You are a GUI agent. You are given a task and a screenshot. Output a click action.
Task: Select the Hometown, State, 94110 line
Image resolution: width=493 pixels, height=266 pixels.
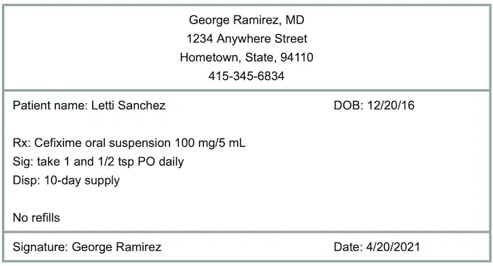pyautogui.click(x=246, y=57)
